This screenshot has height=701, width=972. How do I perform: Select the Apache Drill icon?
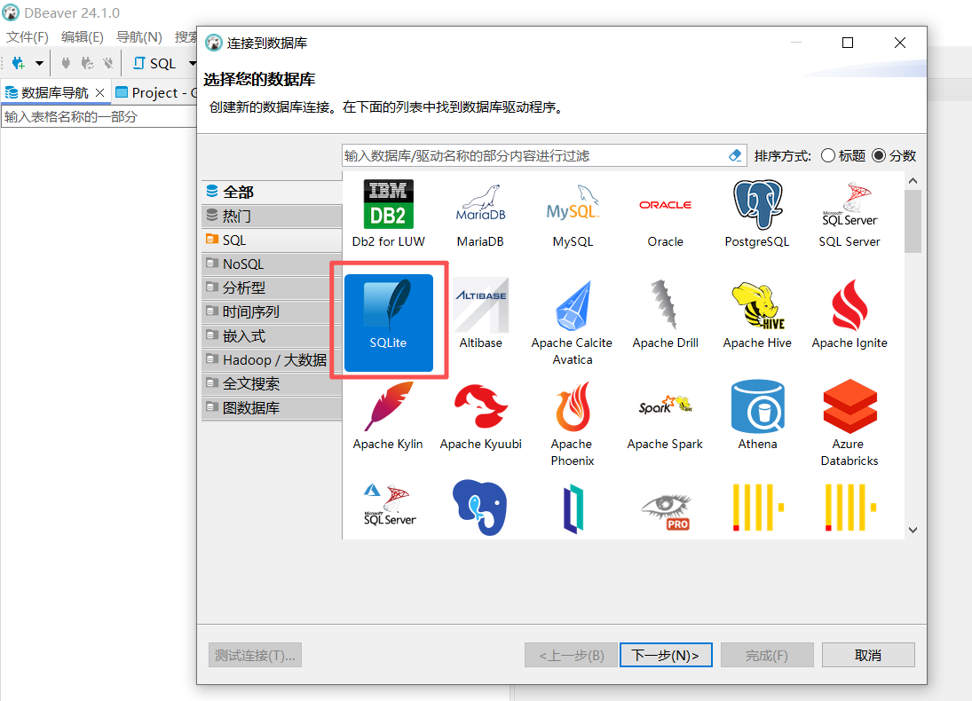[665, 304]
